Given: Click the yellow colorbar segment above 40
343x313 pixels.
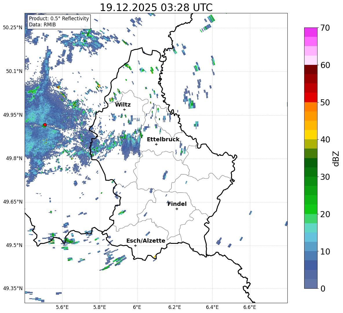Looking at the screenshot, I should (x=311, y=135).
